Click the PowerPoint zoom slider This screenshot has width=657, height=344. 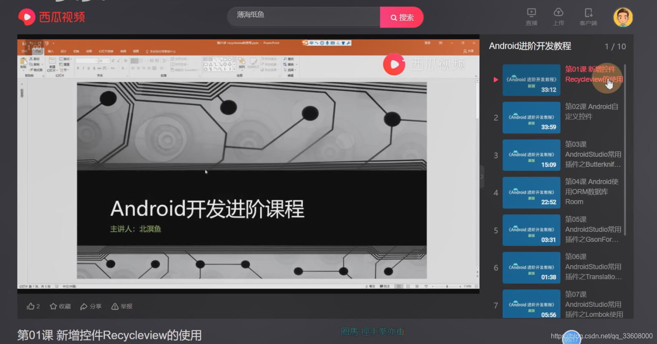(446, 286)
